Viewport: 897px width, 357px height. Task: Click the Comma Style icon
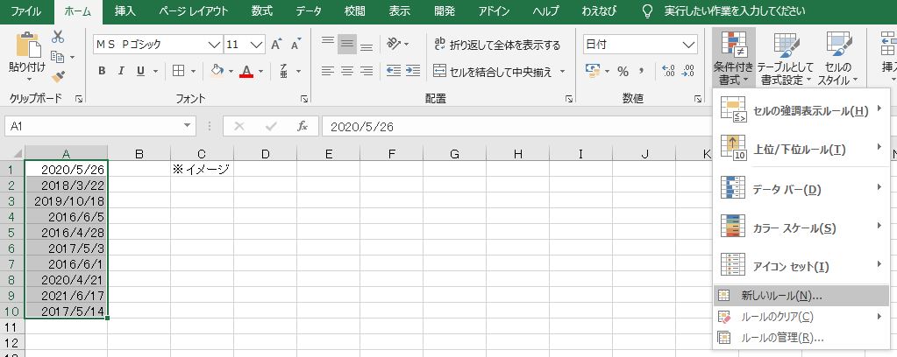pos(641,72)
